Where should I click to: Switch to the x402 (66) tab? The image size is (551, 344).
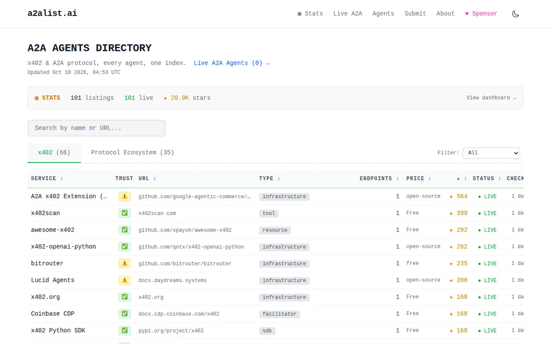point(54,152)
